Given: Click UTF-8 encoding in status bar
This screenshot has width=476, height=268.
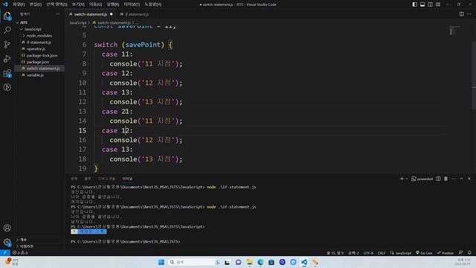Looking at the screenshot, I should click(368, 253).
